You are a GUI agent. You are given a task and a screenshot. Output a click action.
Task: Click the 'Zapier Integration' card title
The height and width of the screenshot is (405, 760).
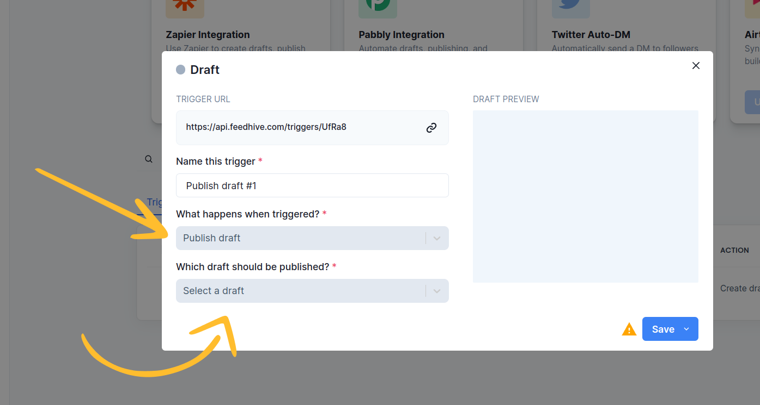point(208,35)
